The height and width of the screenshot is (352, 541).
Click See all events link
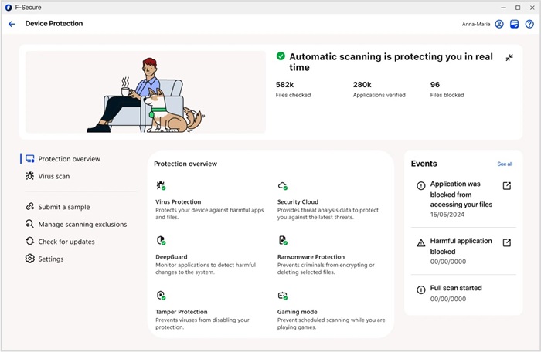pos(505,164)
